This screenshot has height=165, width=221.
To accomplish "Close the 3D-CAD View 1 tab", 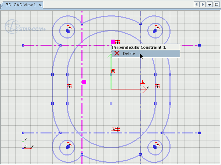I will click(40, 5).
